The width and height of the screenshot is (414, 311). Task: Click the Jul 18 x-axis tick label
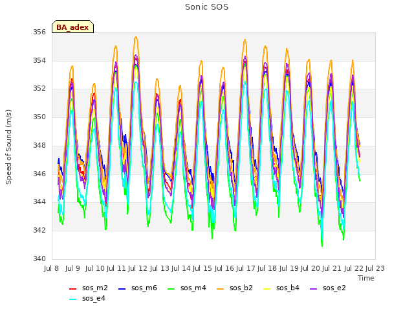tap(267, 268)
